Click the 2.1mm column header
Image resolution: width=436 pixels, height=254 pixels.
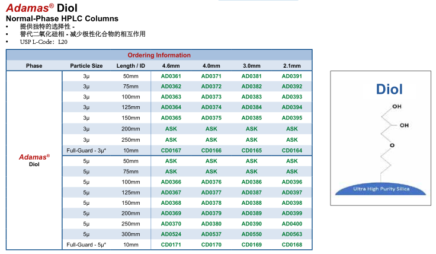click(x=291, y=66)
